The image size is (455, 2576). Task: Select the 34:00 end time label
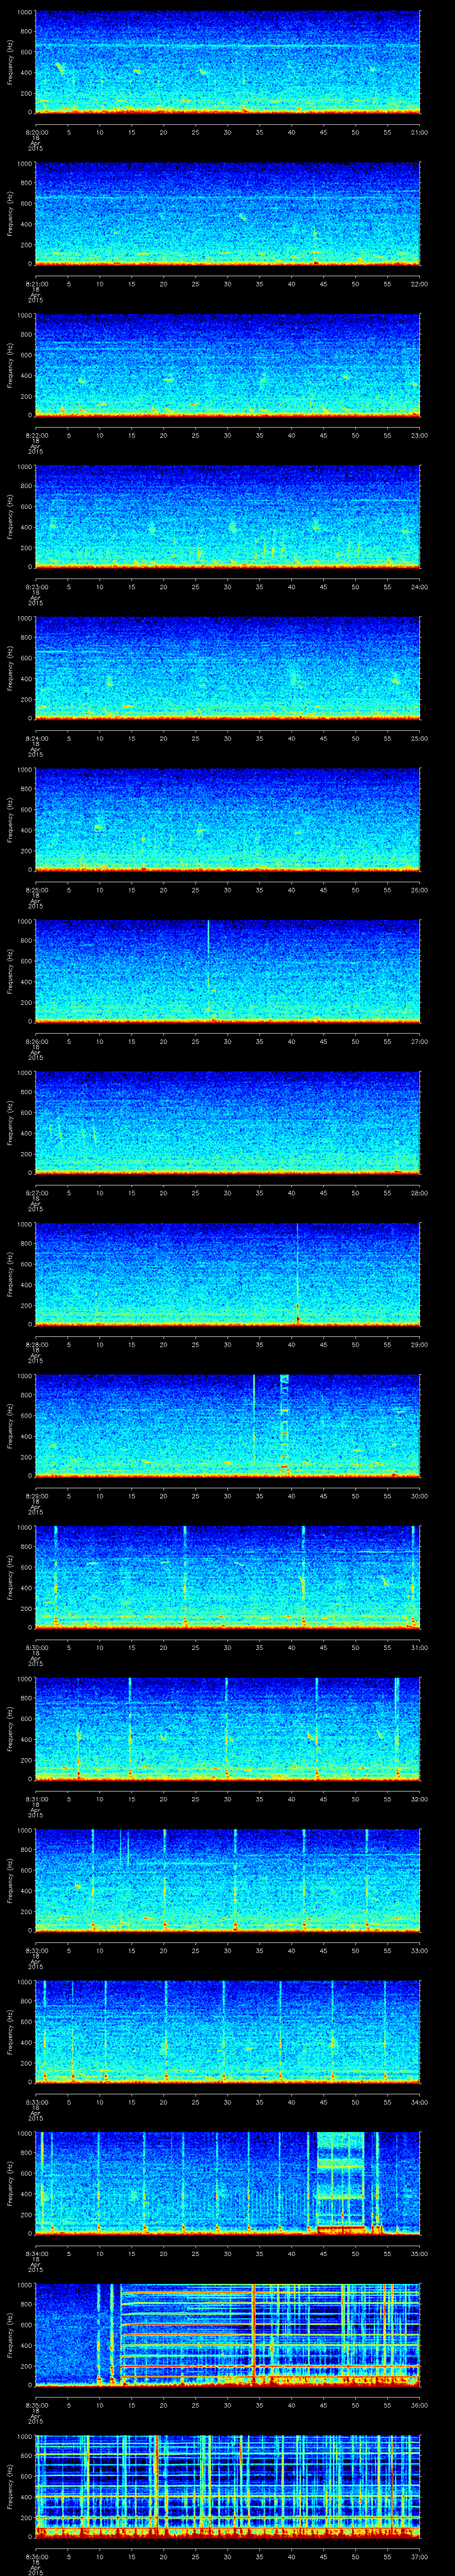click(420, 2102)
